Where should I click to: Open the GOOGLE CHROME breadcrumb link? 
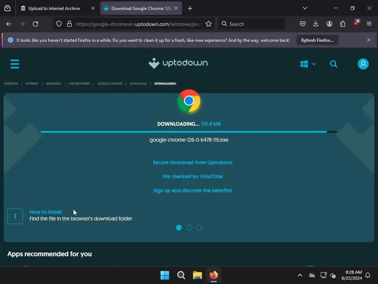pos(110,84)
